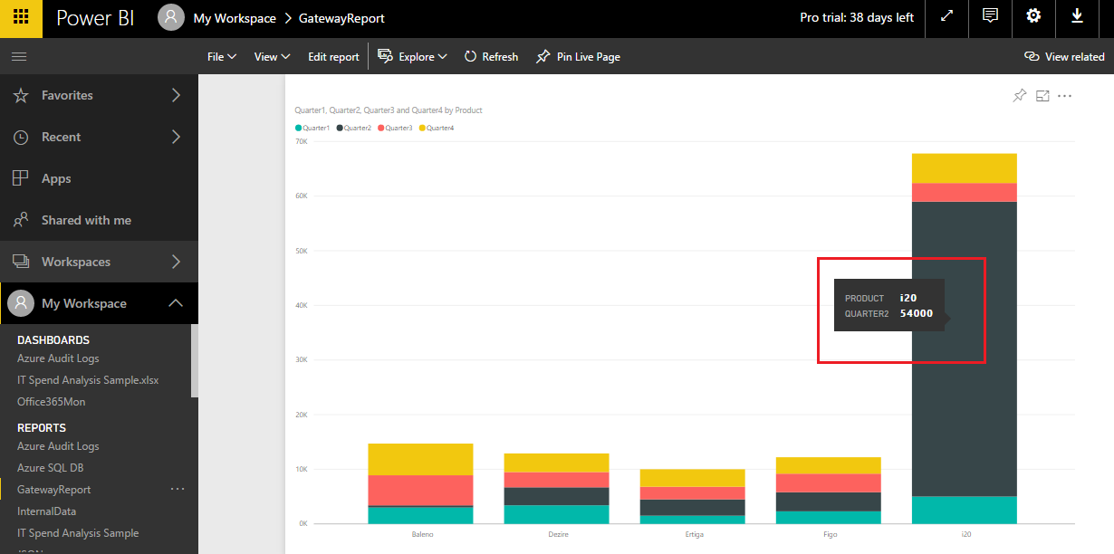This screenshot has width=1114, height=554.
Task: Select Dezire Quarter1 teal bar segment
Action: [556, 514]
